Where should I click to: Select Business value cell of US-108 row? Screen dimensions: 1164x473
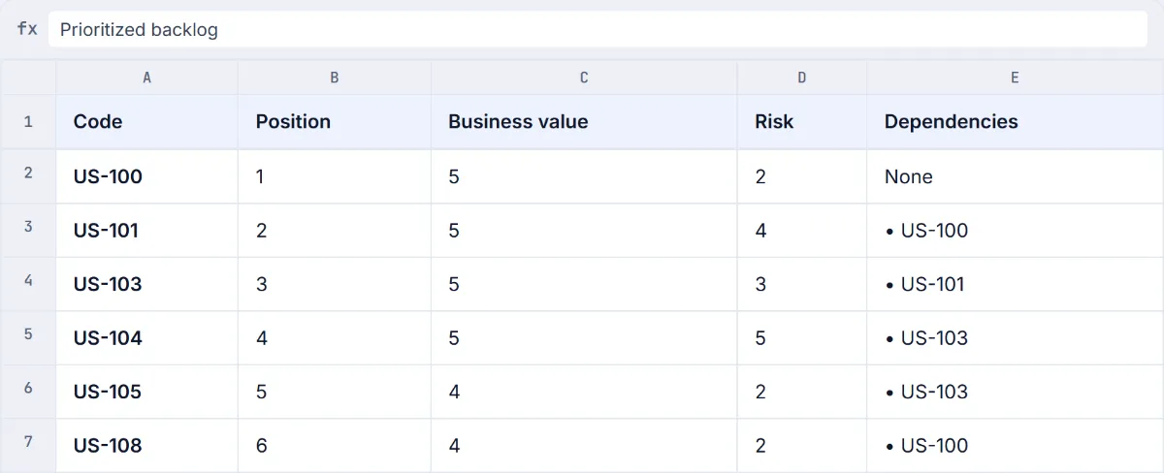[x=584, y=445]
